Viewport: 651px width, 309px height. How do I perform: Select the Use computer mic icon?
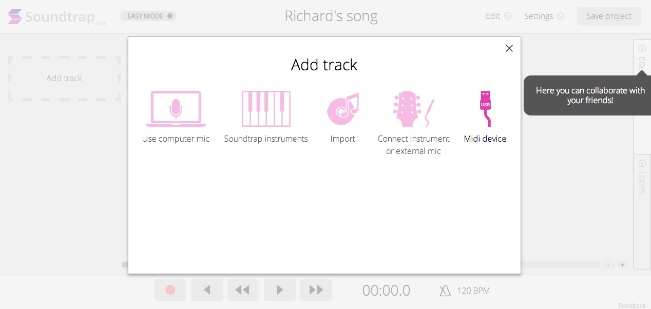(x=176, y=109)
